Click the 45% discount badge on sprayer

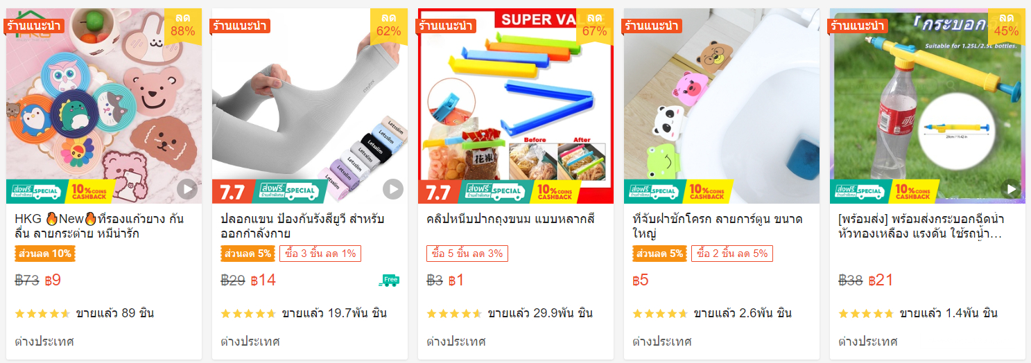(1007, 26)
